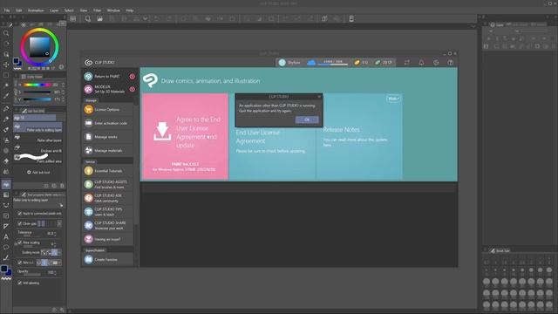Toggle the Refer multiple checkbox
The width and height of the screenshot is (558, 314).
coord(20,263)
